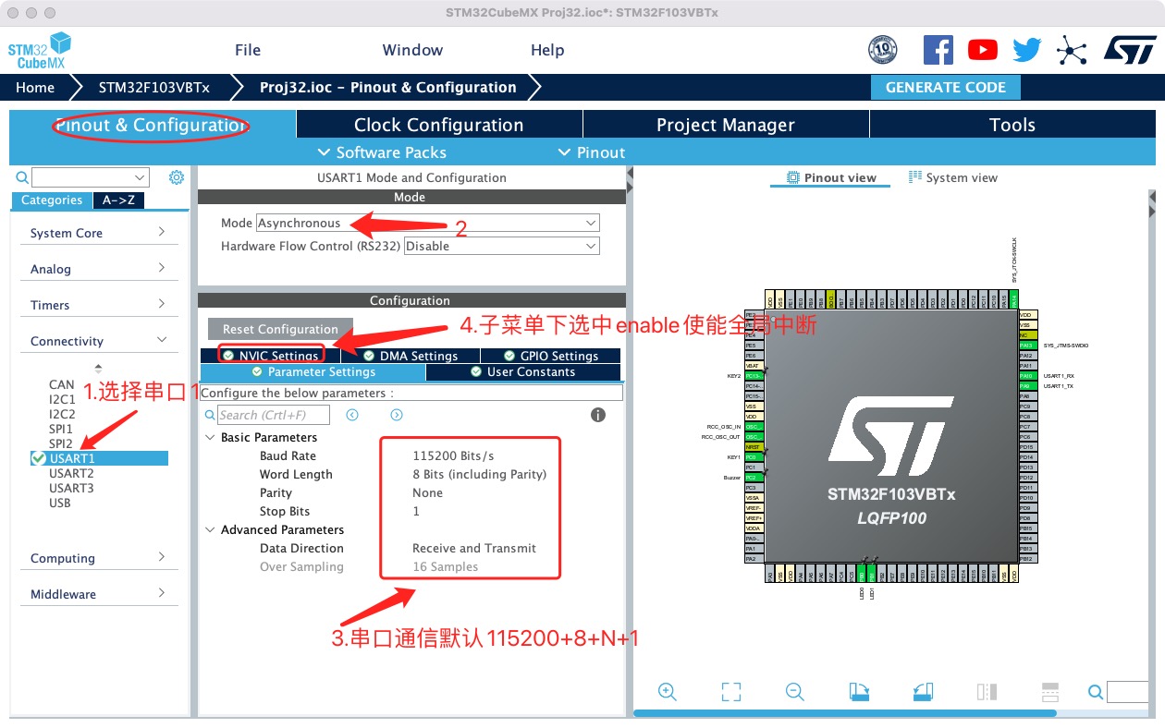This screenshot has height=728, width=1165.
Task: Open the Twitter bird icon link
Action: click(1026, 50)
